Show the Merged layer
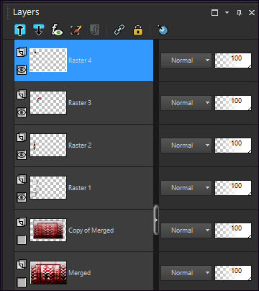259x291 pixels. (22, 282)
